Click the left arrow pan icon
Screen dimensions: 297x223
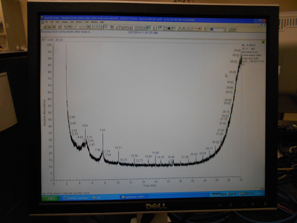click(x=80, y=27)
